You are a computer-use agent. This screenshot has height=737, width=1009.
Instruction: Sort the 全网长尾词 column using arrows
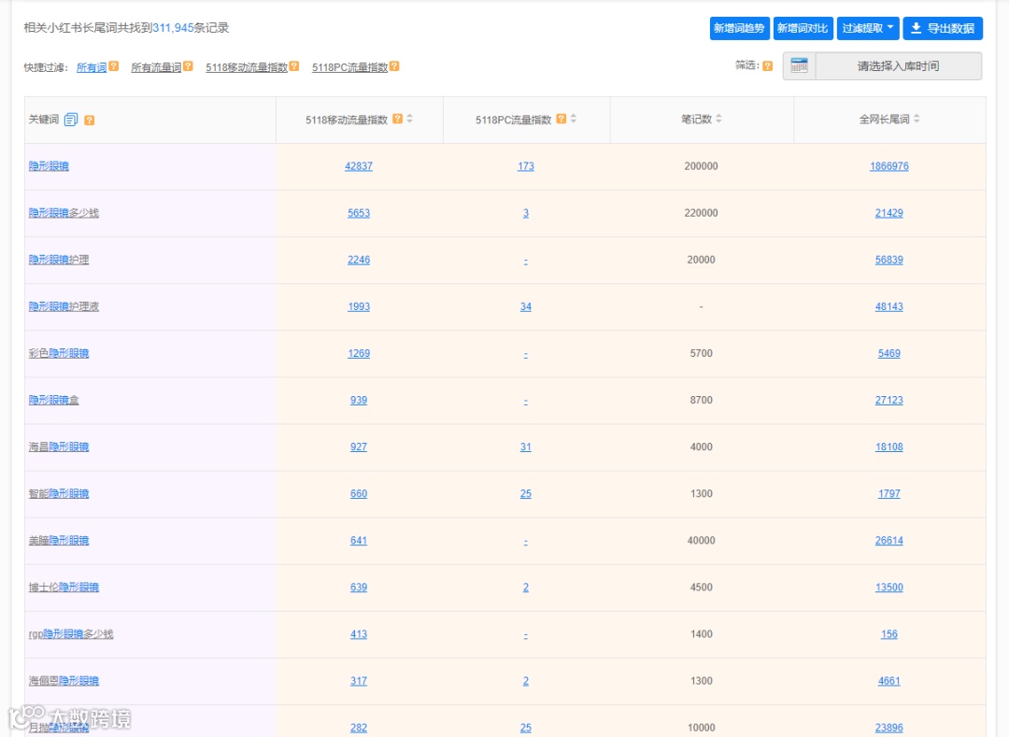pyautogui.click(x=917, y=119)
